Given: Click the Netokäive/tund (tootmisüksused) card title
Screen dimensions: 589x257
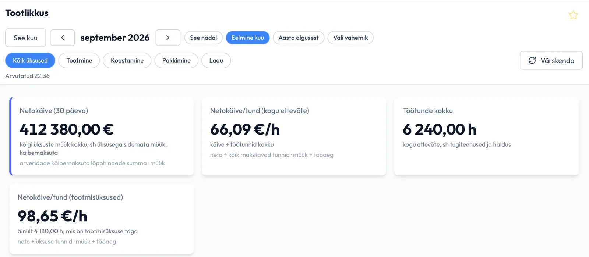Looking at the screenshot, I should point(70,197).
